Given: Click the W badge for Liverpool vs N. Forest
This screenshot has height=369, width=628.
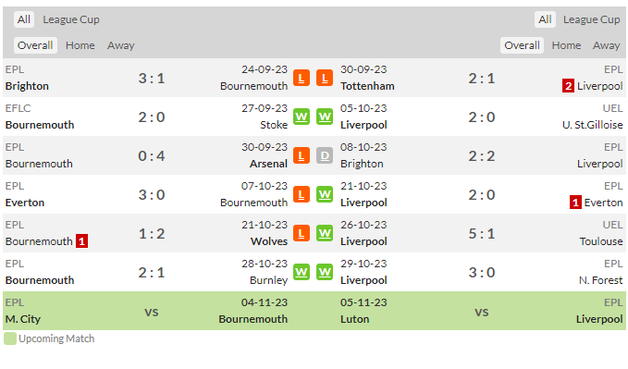Looking at the screenshot, I should (325, 273).
